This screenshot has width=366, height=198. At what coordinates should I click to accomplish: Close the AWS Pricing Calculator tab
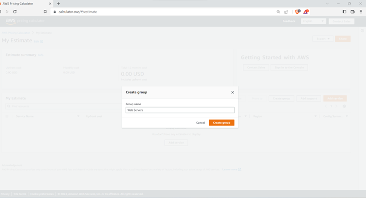pos(50,3)
